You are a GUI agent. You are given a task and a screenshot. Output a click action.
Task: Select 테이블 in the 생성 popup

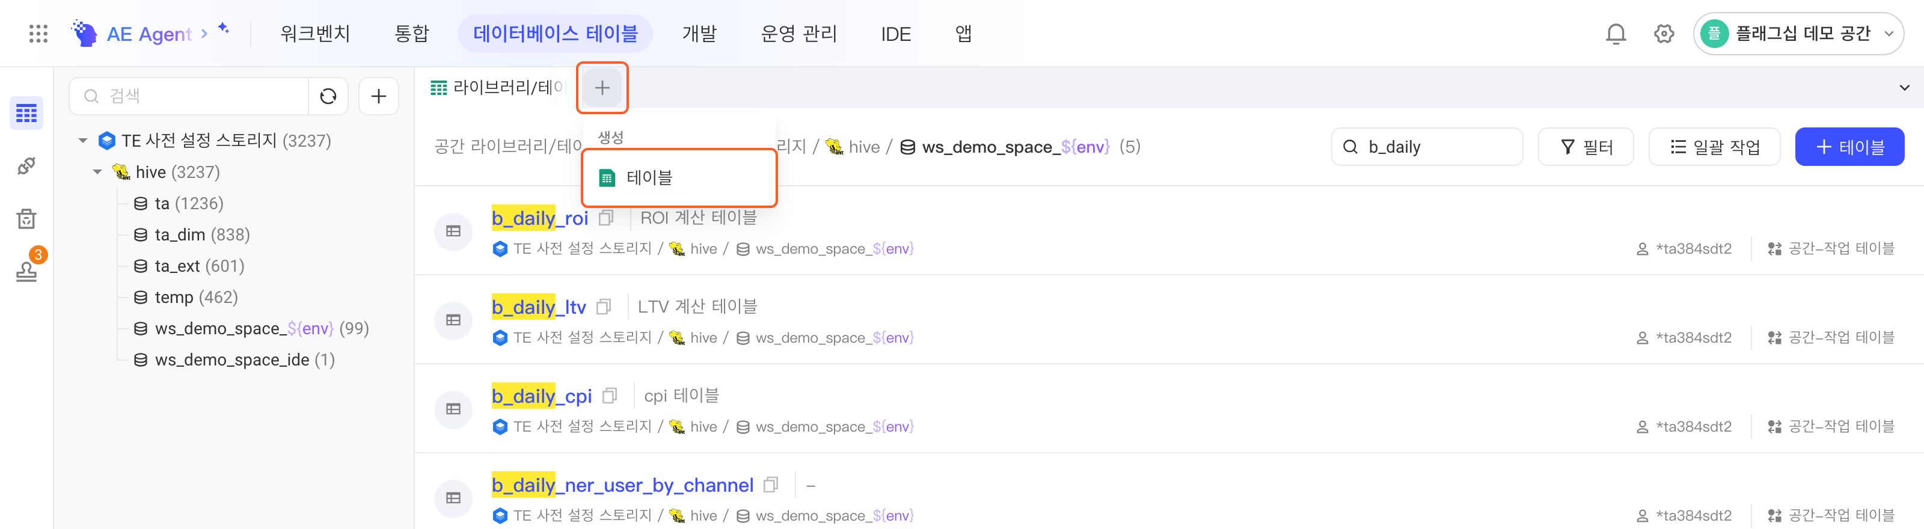(679, 178)
